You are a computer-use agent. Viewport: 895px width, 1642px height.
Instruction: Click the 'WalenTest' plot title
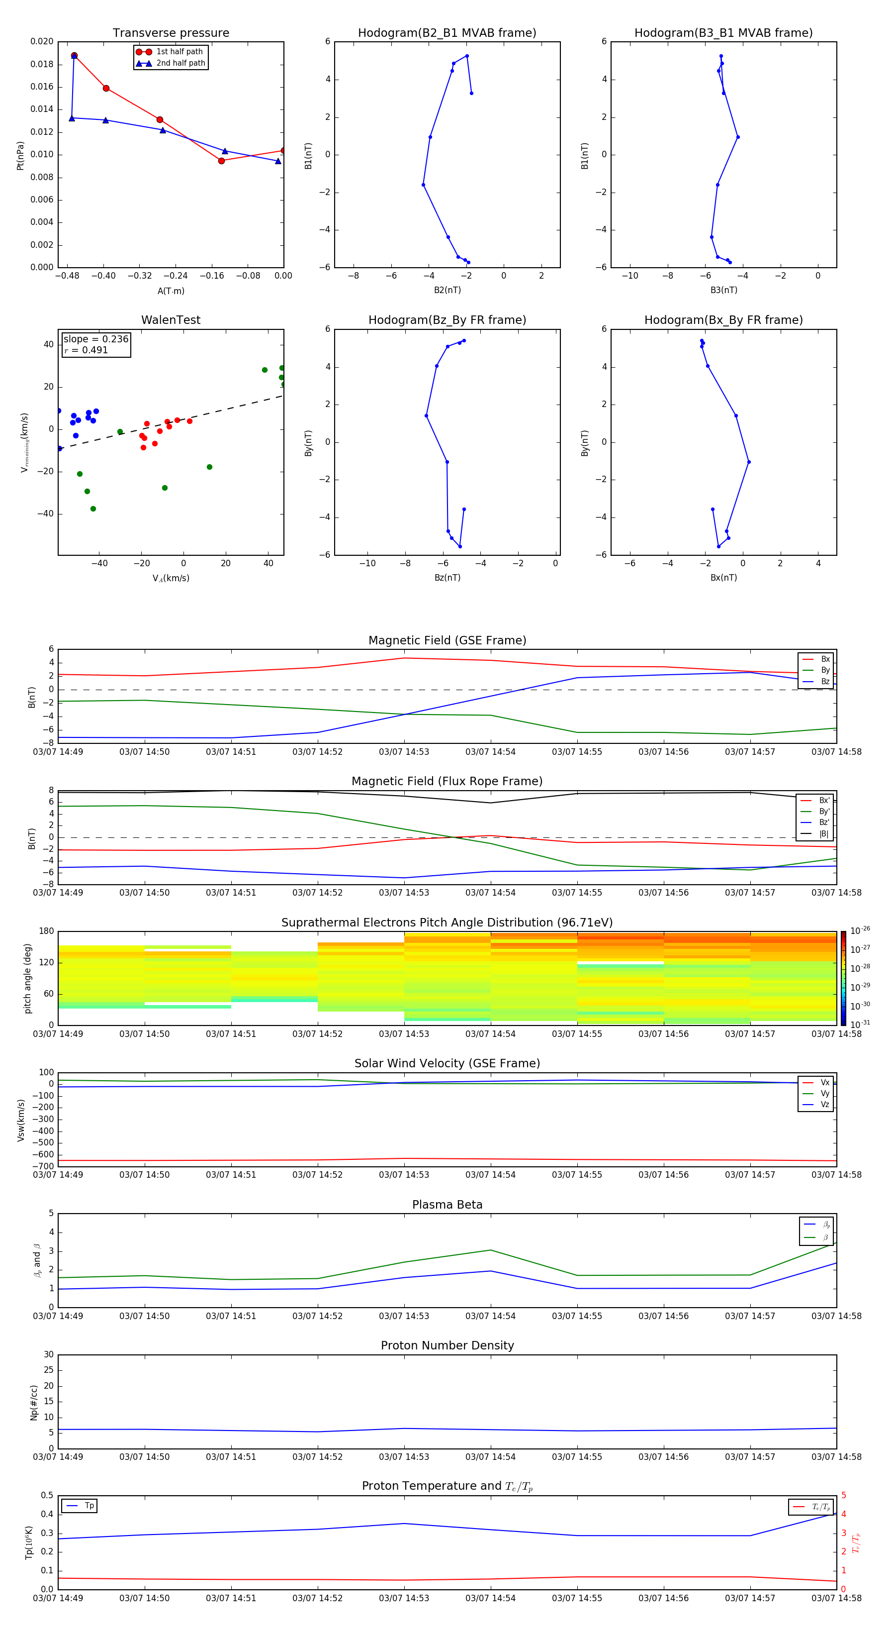click(x=171, y=320)
